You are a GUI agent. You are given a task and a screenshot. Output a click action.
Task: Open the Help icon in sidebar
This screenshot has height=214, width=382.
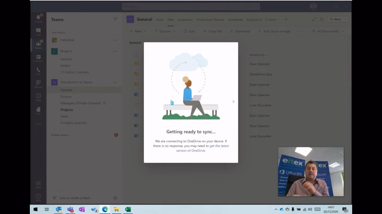tap(38, 197)
